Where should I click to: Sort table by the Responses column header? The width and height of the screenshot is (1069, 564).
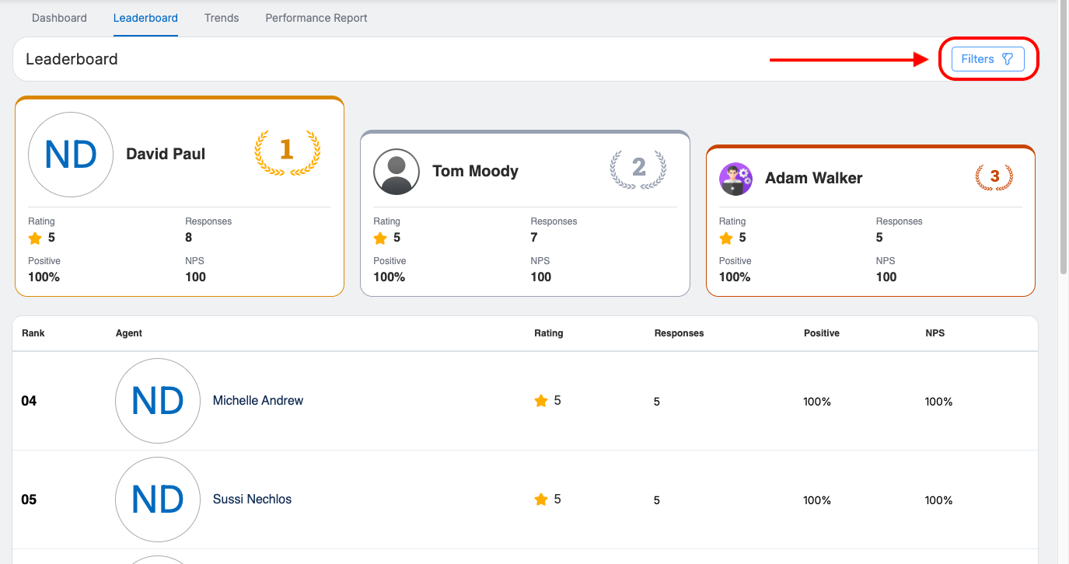[679, 333]
